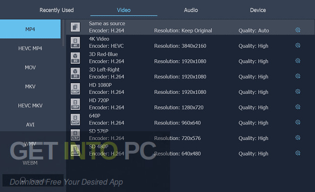Viewport: 315px width, 192px height.
Task: Choose the '4K Video' preset title
Action: (99, 39)
